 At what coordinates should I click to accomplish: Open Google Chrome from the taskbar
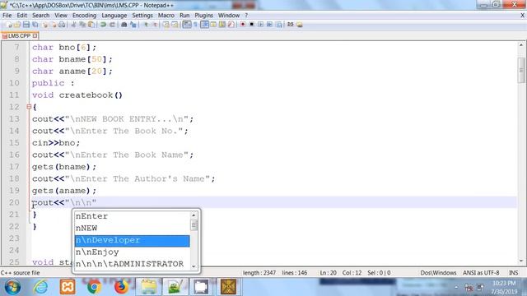pyautogui.click(x=95, y=287)
